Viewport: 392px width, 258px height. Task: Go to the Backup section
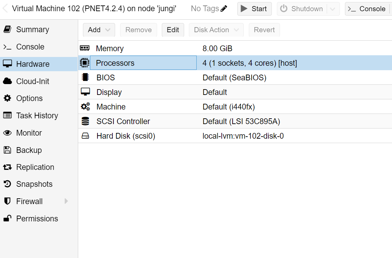29,150
